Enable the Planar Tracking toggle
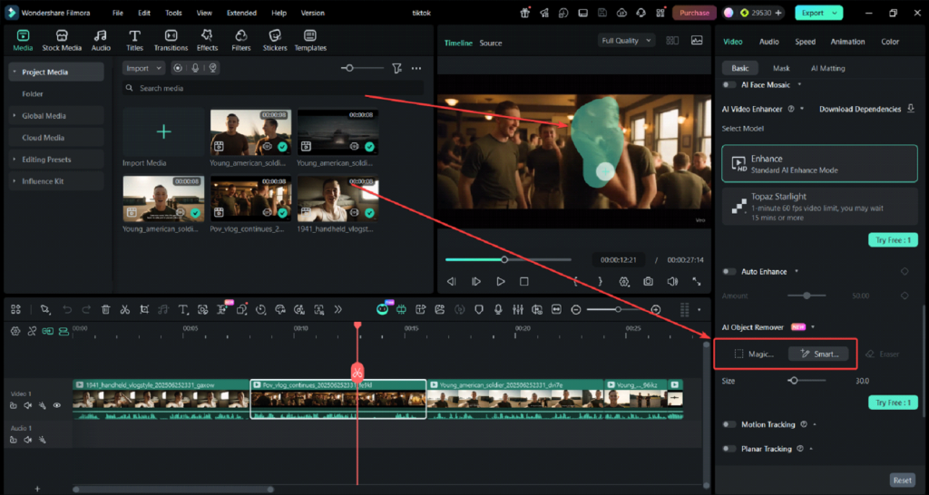 point(729,449)
